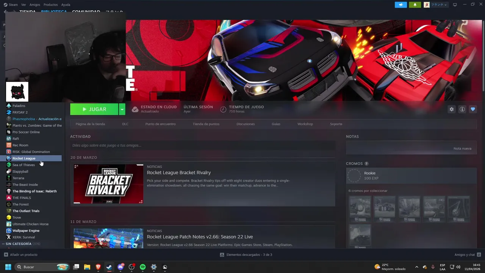Collapse the SIN CATEGORÍA section
This screenshot has height=273, width=485.
3,244
